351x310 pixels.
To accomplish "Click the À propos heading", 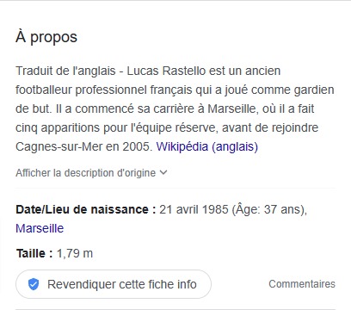I will [46, 37].
